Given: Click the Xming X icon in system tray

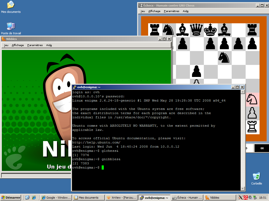Looking at the screenshot, I should pos(241,198).
